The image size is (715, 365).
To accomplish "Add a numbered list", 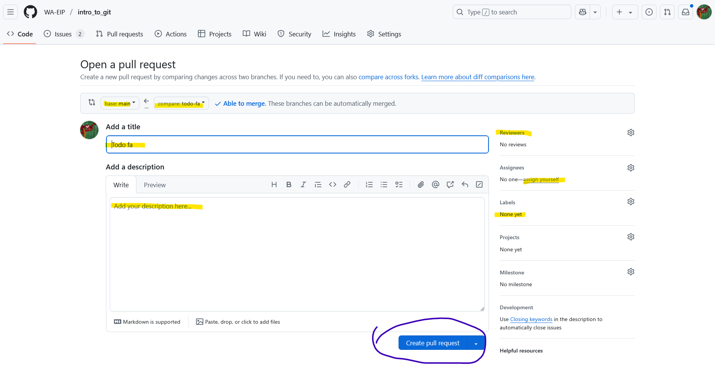I will pos(369,185).
